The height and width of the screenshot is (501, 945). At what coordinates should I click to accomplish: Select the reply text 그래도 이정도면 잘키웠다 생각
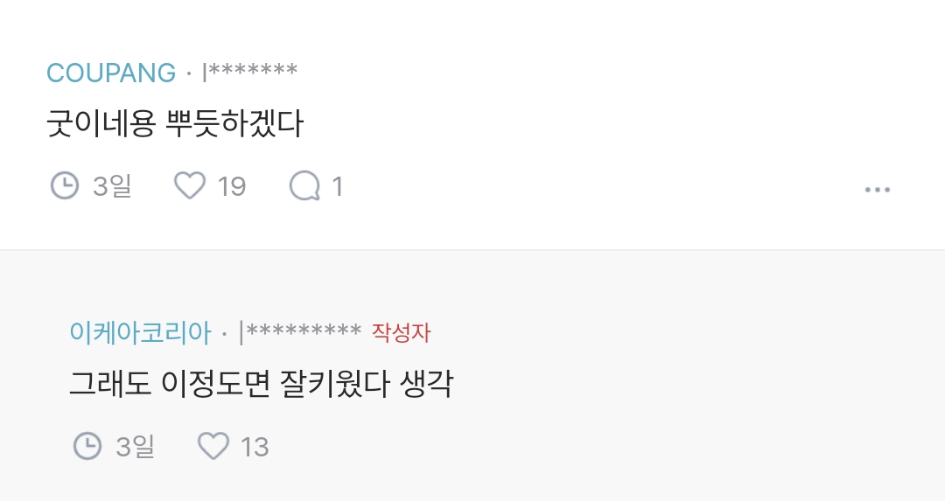click(x=261, y=384)
